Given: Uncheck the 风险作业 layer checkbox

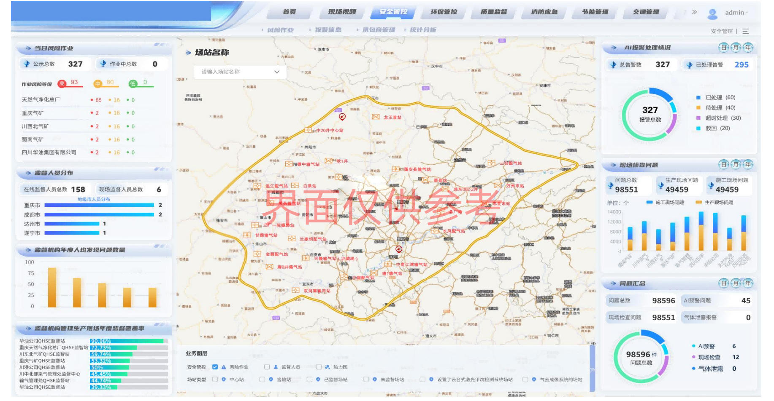Looking at the screenshot, I should (x=215, y=367).
